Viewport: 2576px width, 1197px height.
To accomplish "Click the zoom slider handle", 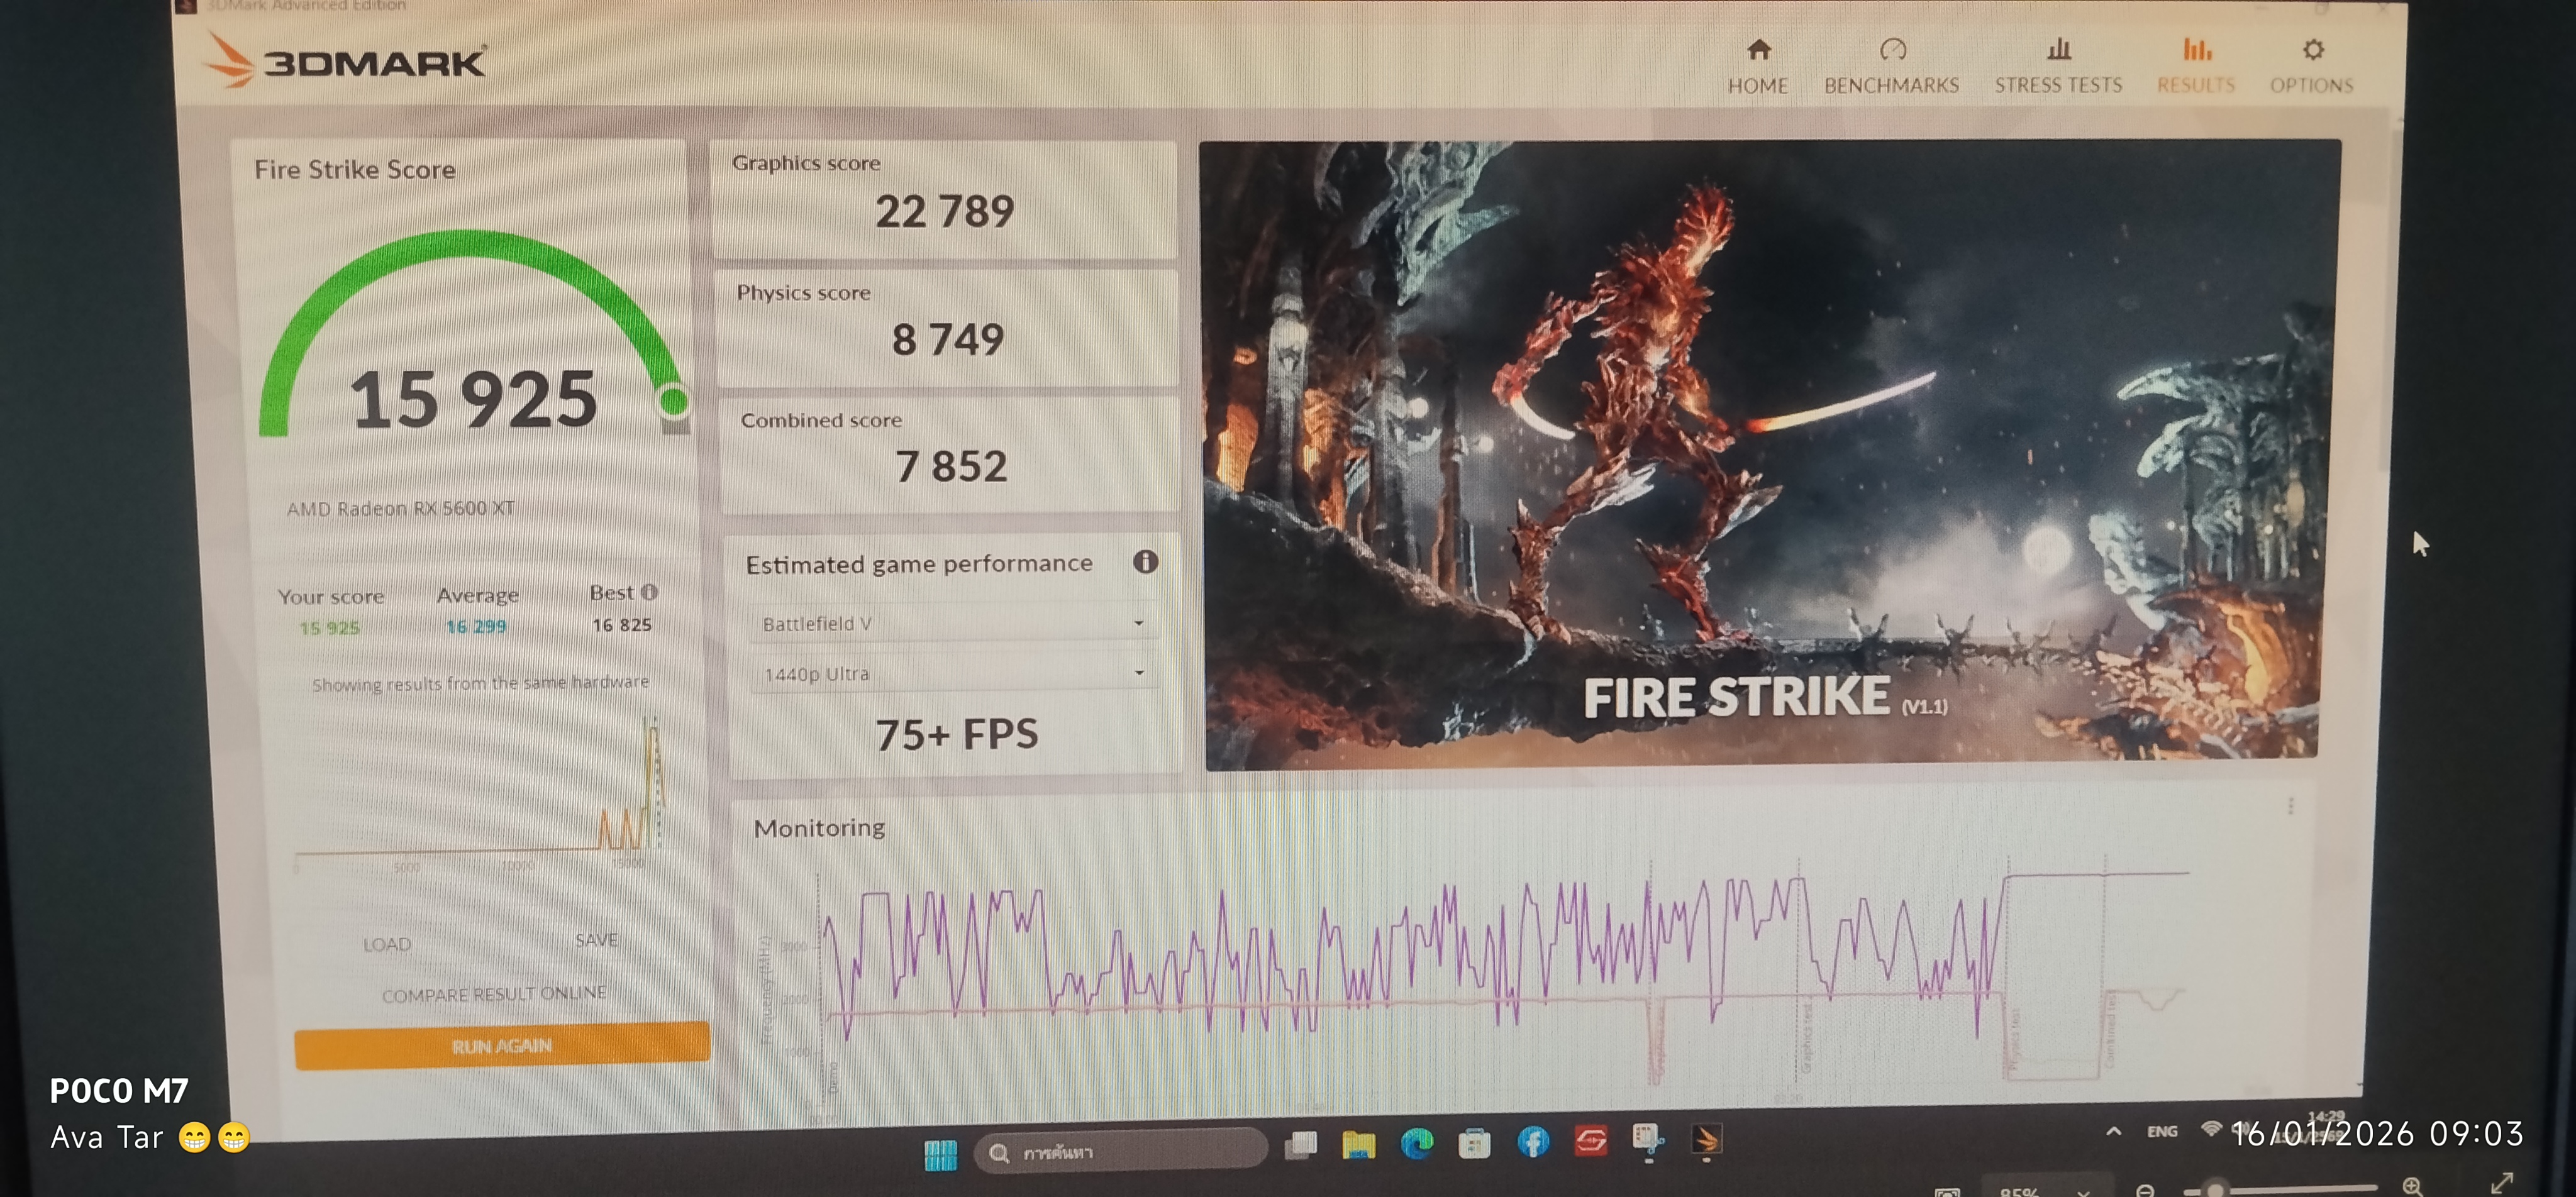I will point(2216,1190).
